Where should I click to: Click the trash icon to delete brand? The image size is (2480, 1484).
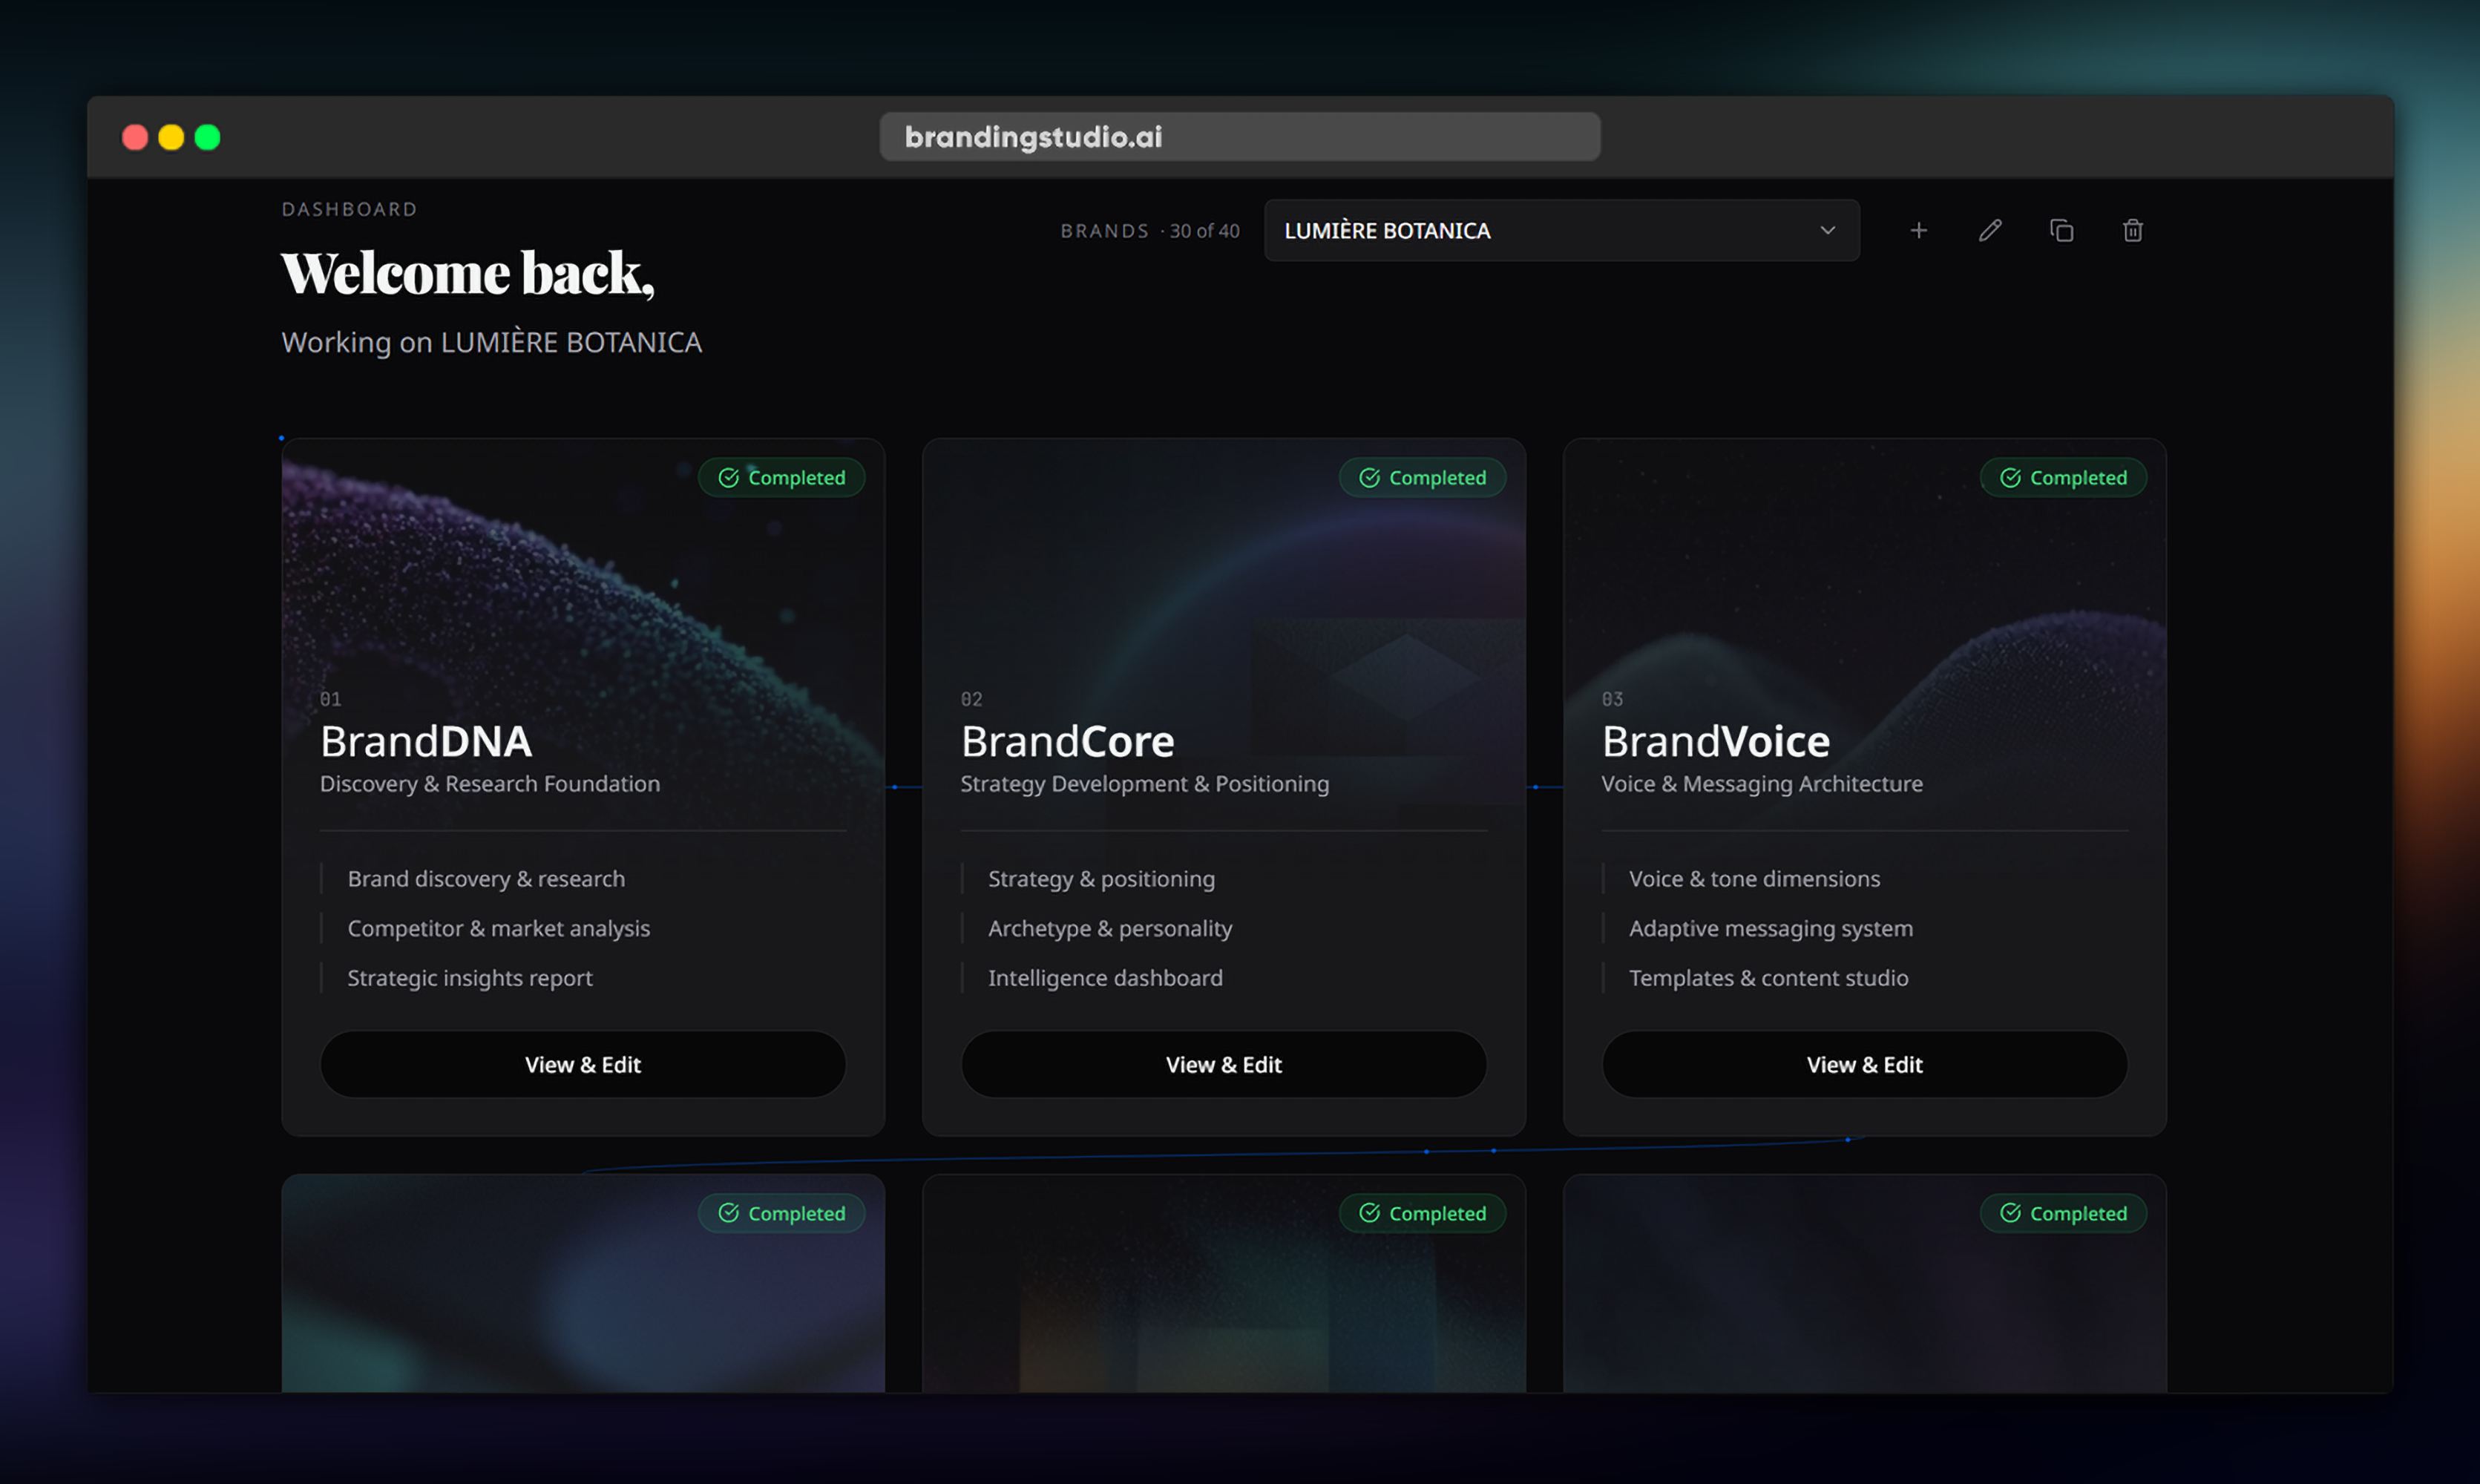(2132, 231)
